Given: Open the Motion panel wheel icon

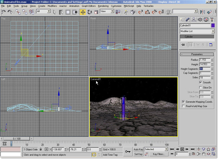Looking at the screenshot, I should point(200,20).
